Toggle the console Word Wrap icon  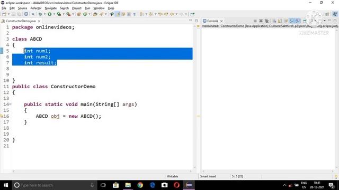(x=286, y=21)
